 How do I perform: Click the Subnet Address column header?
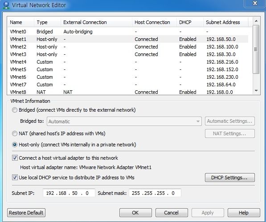click(225, 22)
